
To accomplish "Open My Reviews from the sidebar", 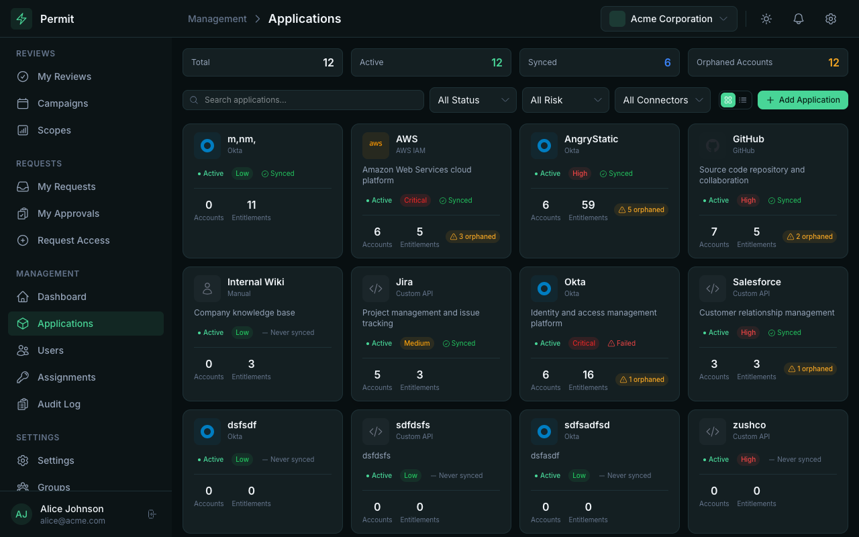I will 64,77.
